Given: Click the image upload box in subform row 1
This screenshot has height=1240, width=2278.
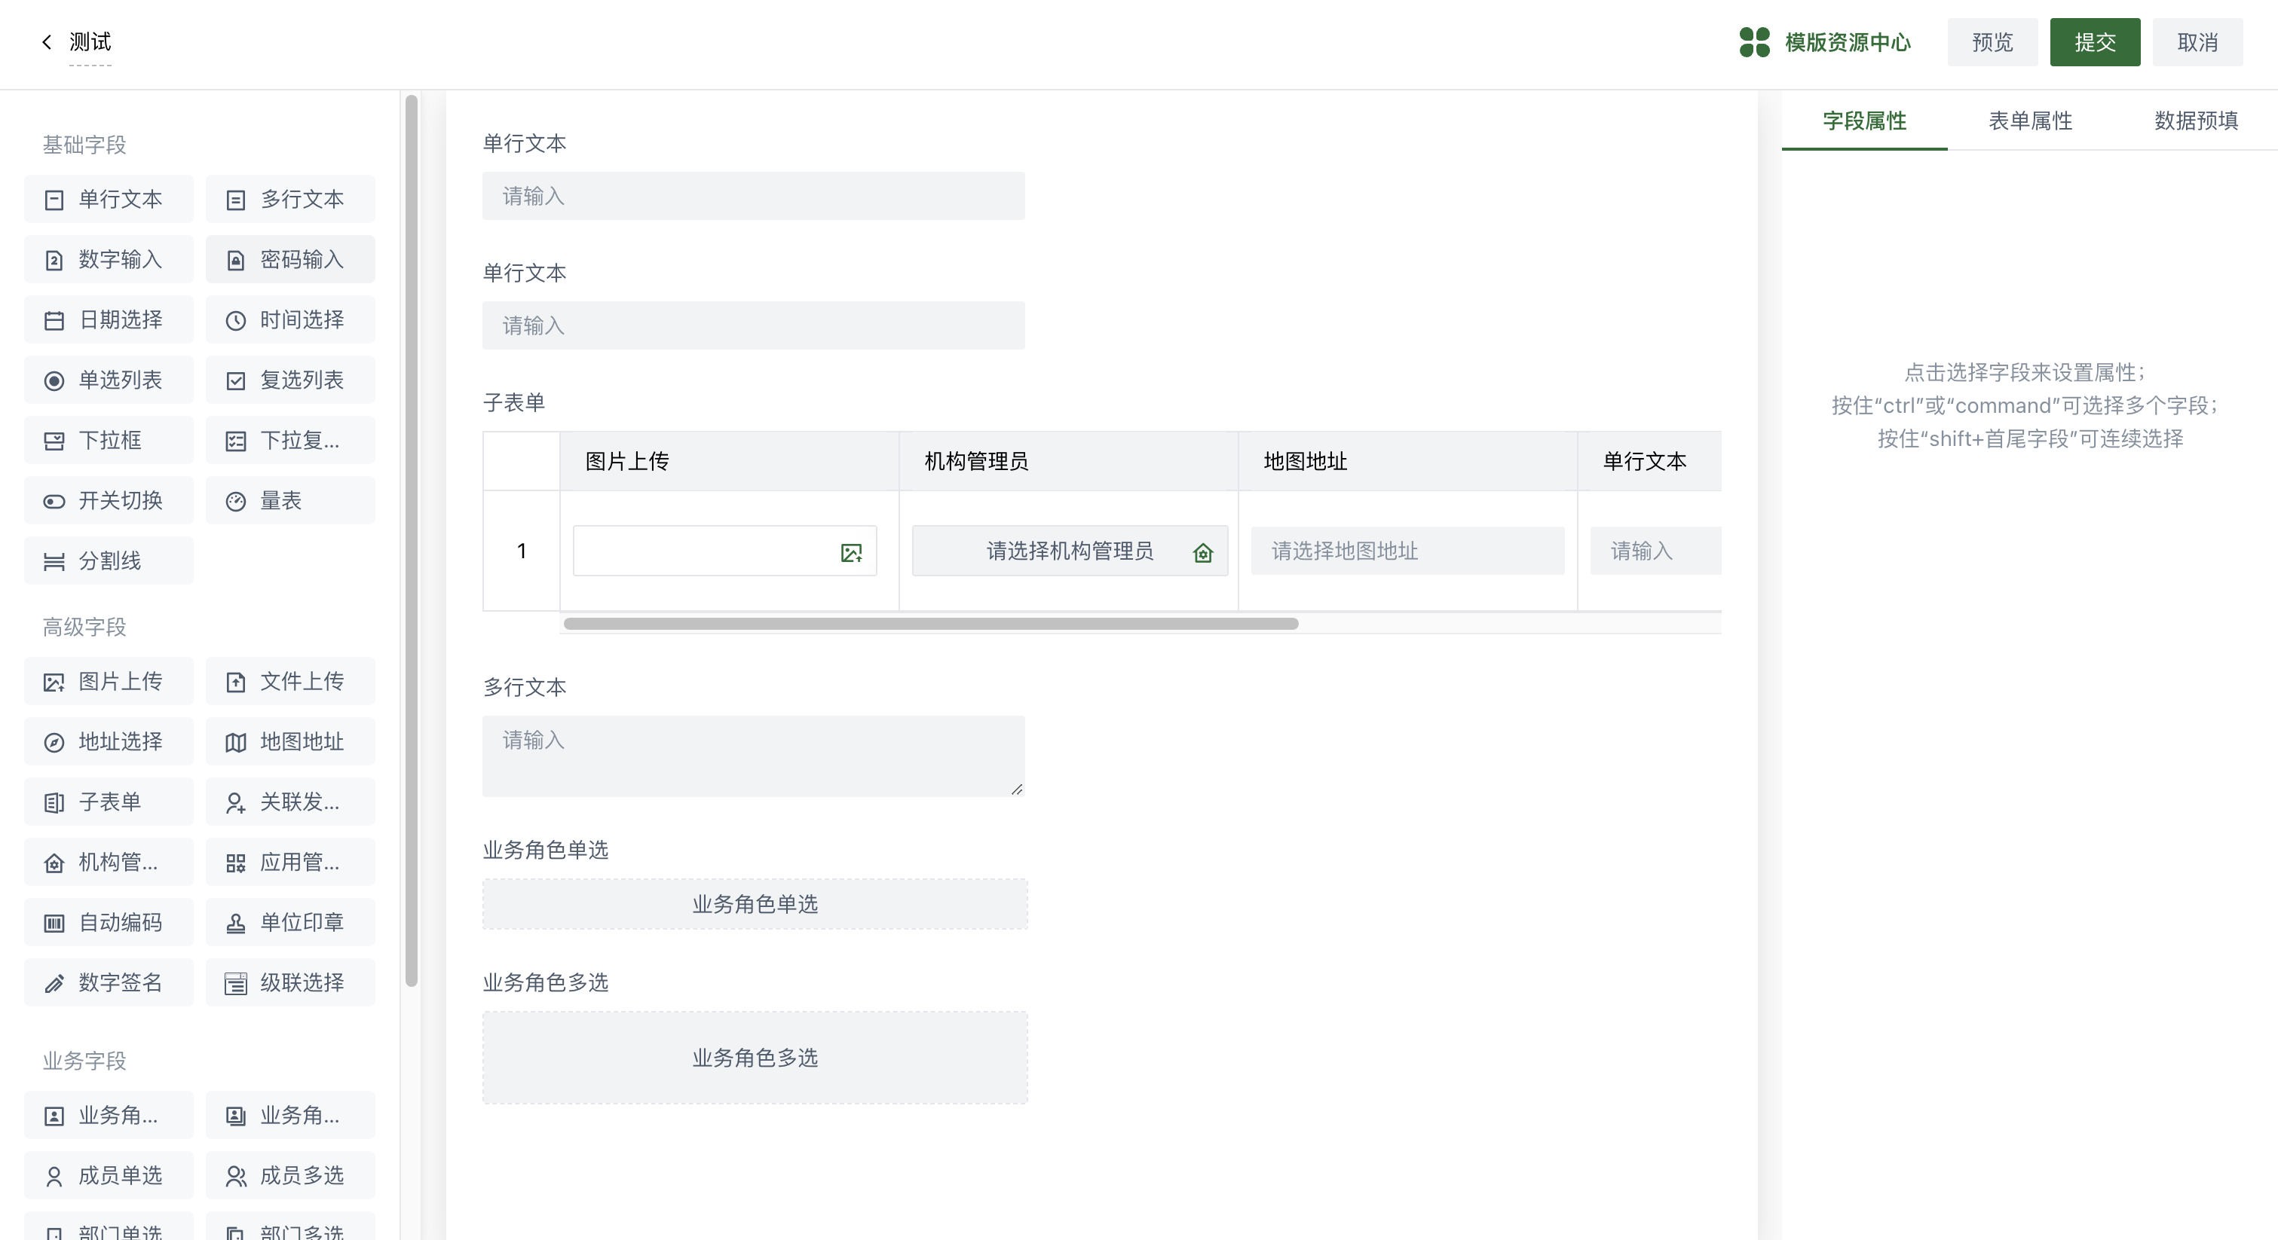Looking at the screenshot, I should click(724, 551).
